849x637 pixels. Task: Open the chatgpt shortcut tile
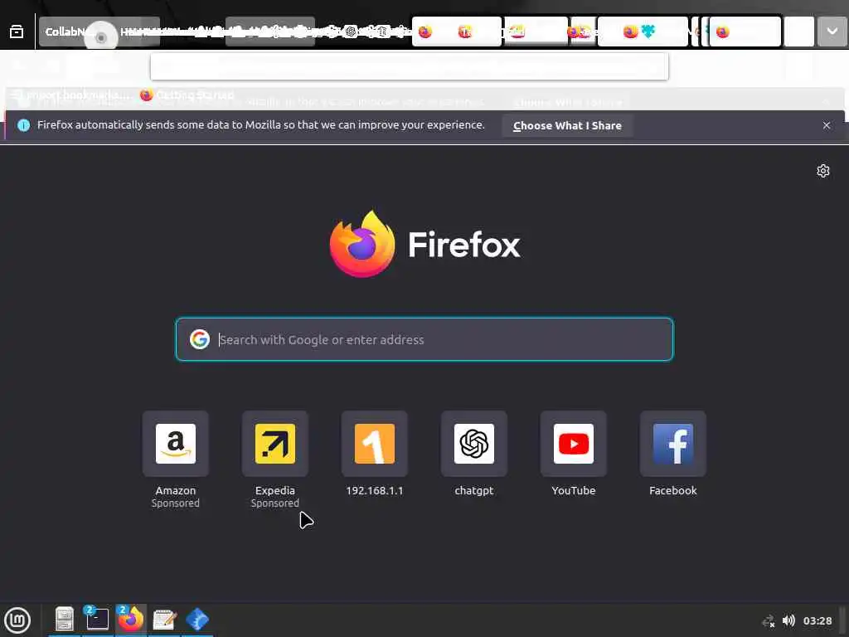click(x=473, y=444)
